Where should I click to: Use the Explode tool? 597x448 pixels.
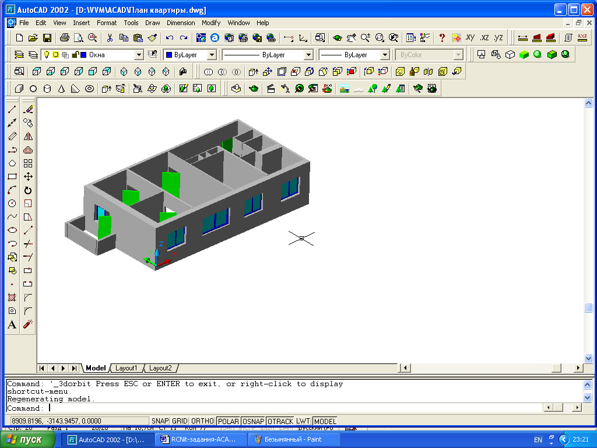coord(28,324)
